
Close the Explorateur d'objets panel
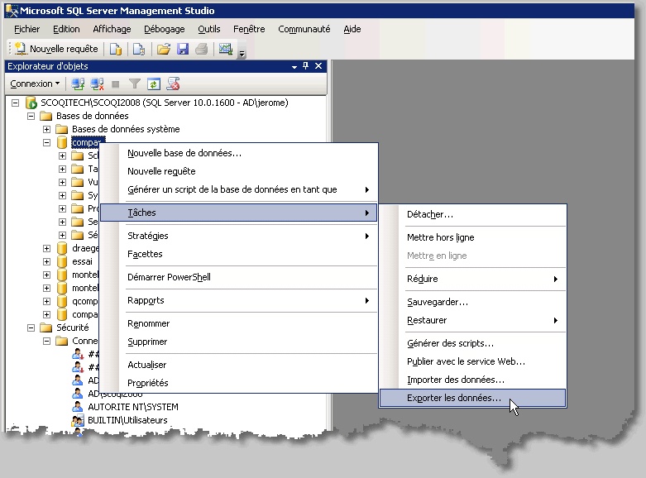point(318,66)
